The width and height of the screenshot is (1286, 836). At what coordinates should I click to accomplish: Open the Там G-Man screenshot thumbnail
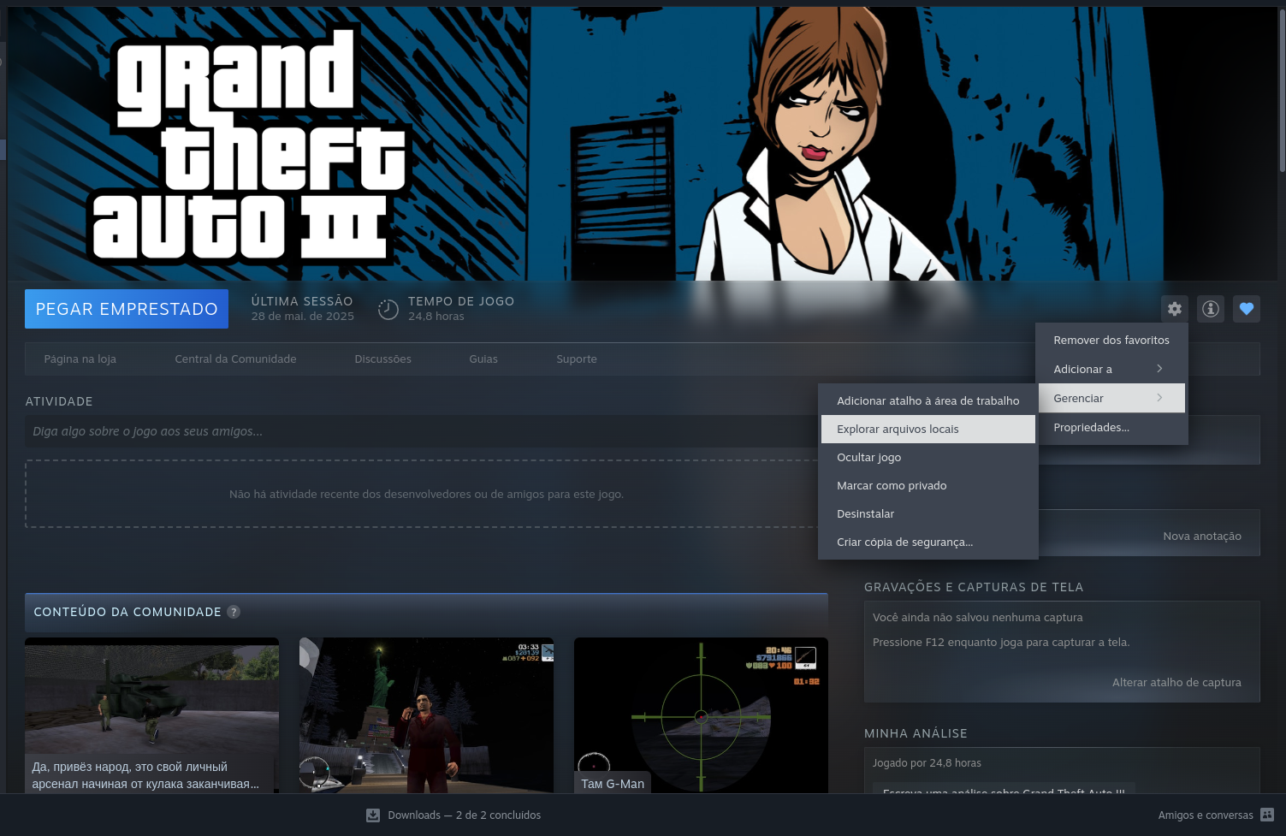pos(701,714)
